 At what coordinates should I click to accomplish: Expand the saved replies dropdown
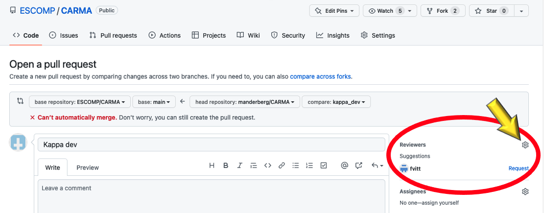(377, 166)
